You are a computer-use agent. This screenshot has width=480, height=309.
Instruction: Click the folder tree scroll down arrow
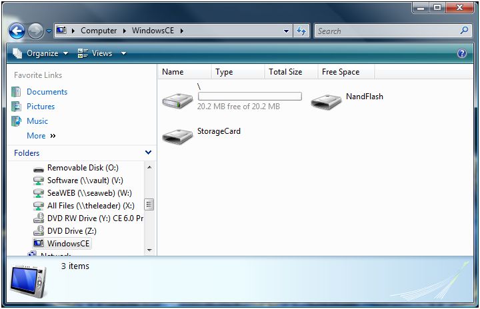coord(149,251)
